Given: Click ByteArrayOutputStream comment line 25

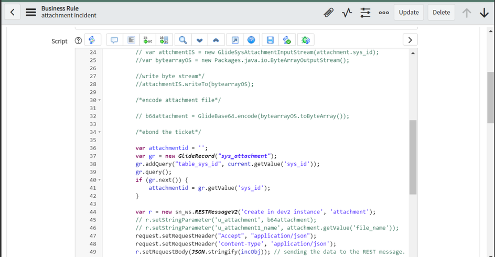Looking at the screenshot, I should pyautogui.click(x=242, y=60).
